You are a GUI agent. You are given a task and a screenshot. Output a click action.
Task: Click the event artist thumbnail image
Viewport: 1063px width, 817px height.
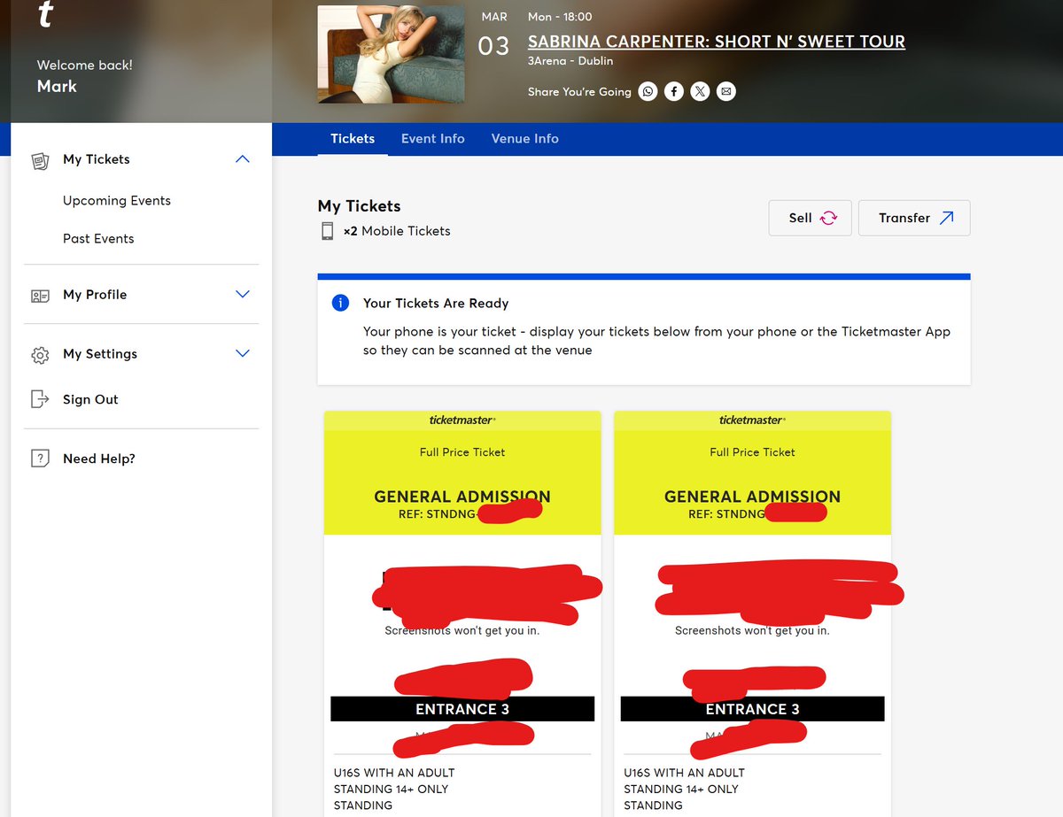pos(391,54)
